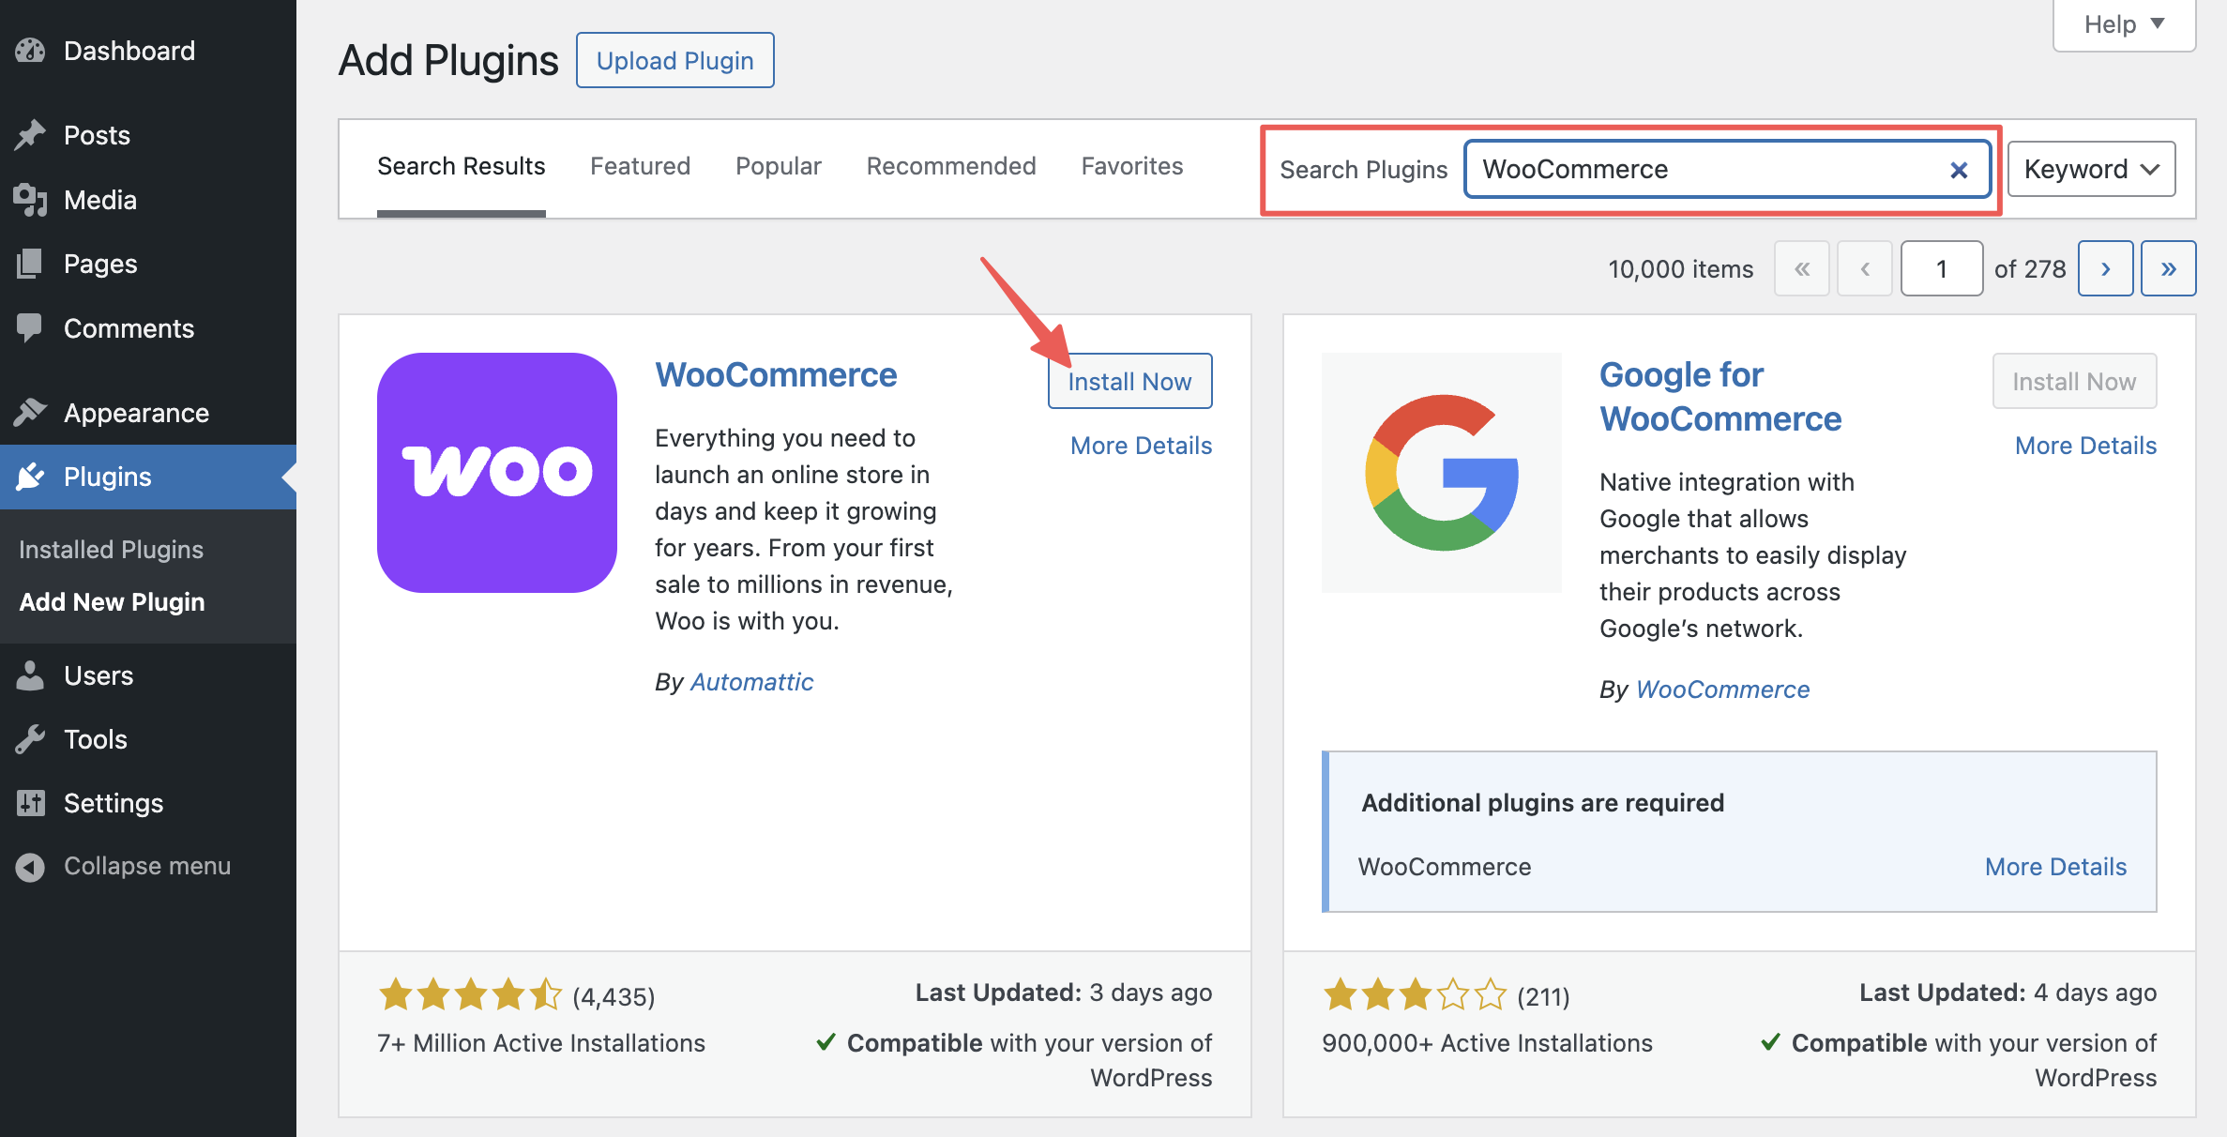Expand the Help panel

tap(2122, 23)
